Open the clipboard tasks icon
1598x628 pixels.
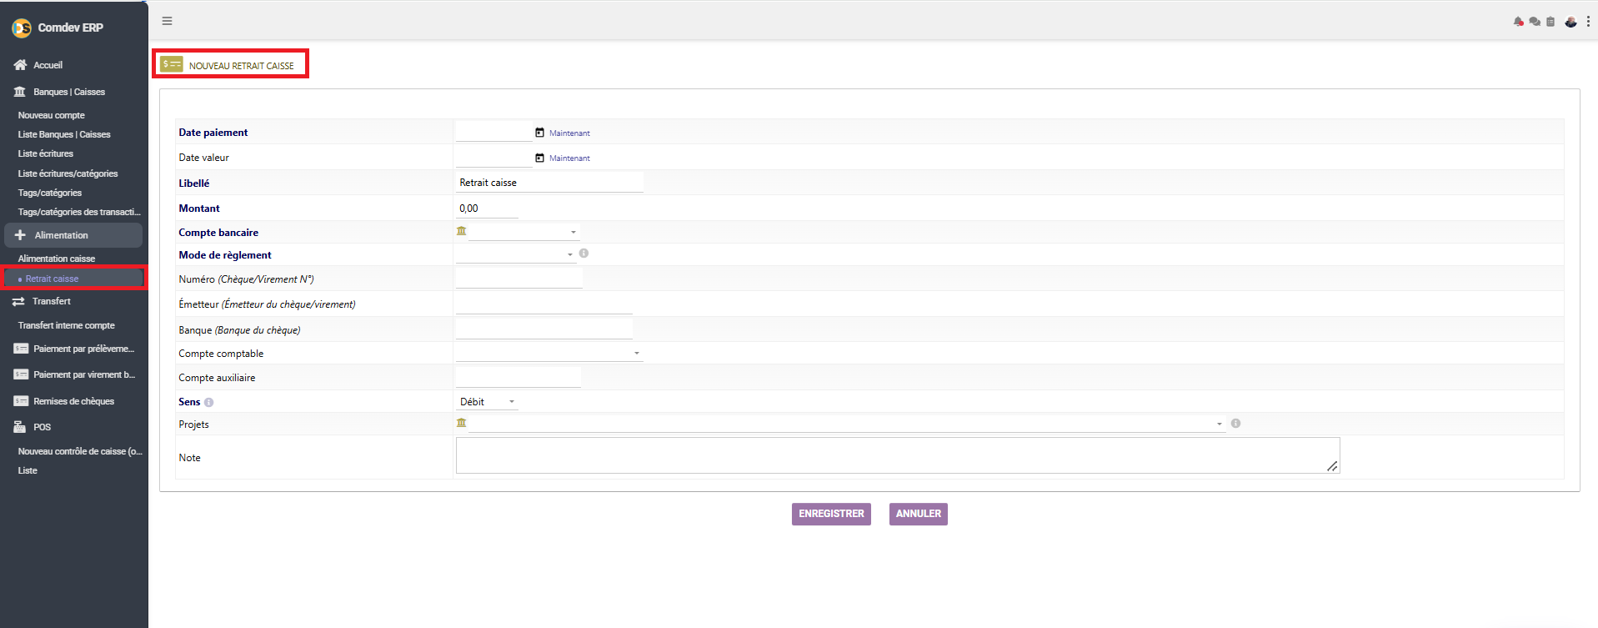click(1550, 22)
